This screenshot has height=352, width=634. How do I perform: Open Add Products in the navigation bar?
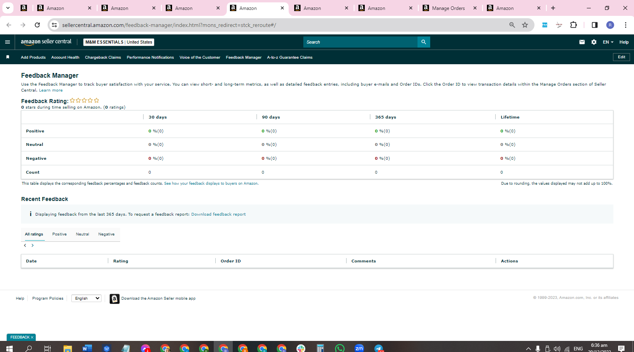[x=33, y=57]
